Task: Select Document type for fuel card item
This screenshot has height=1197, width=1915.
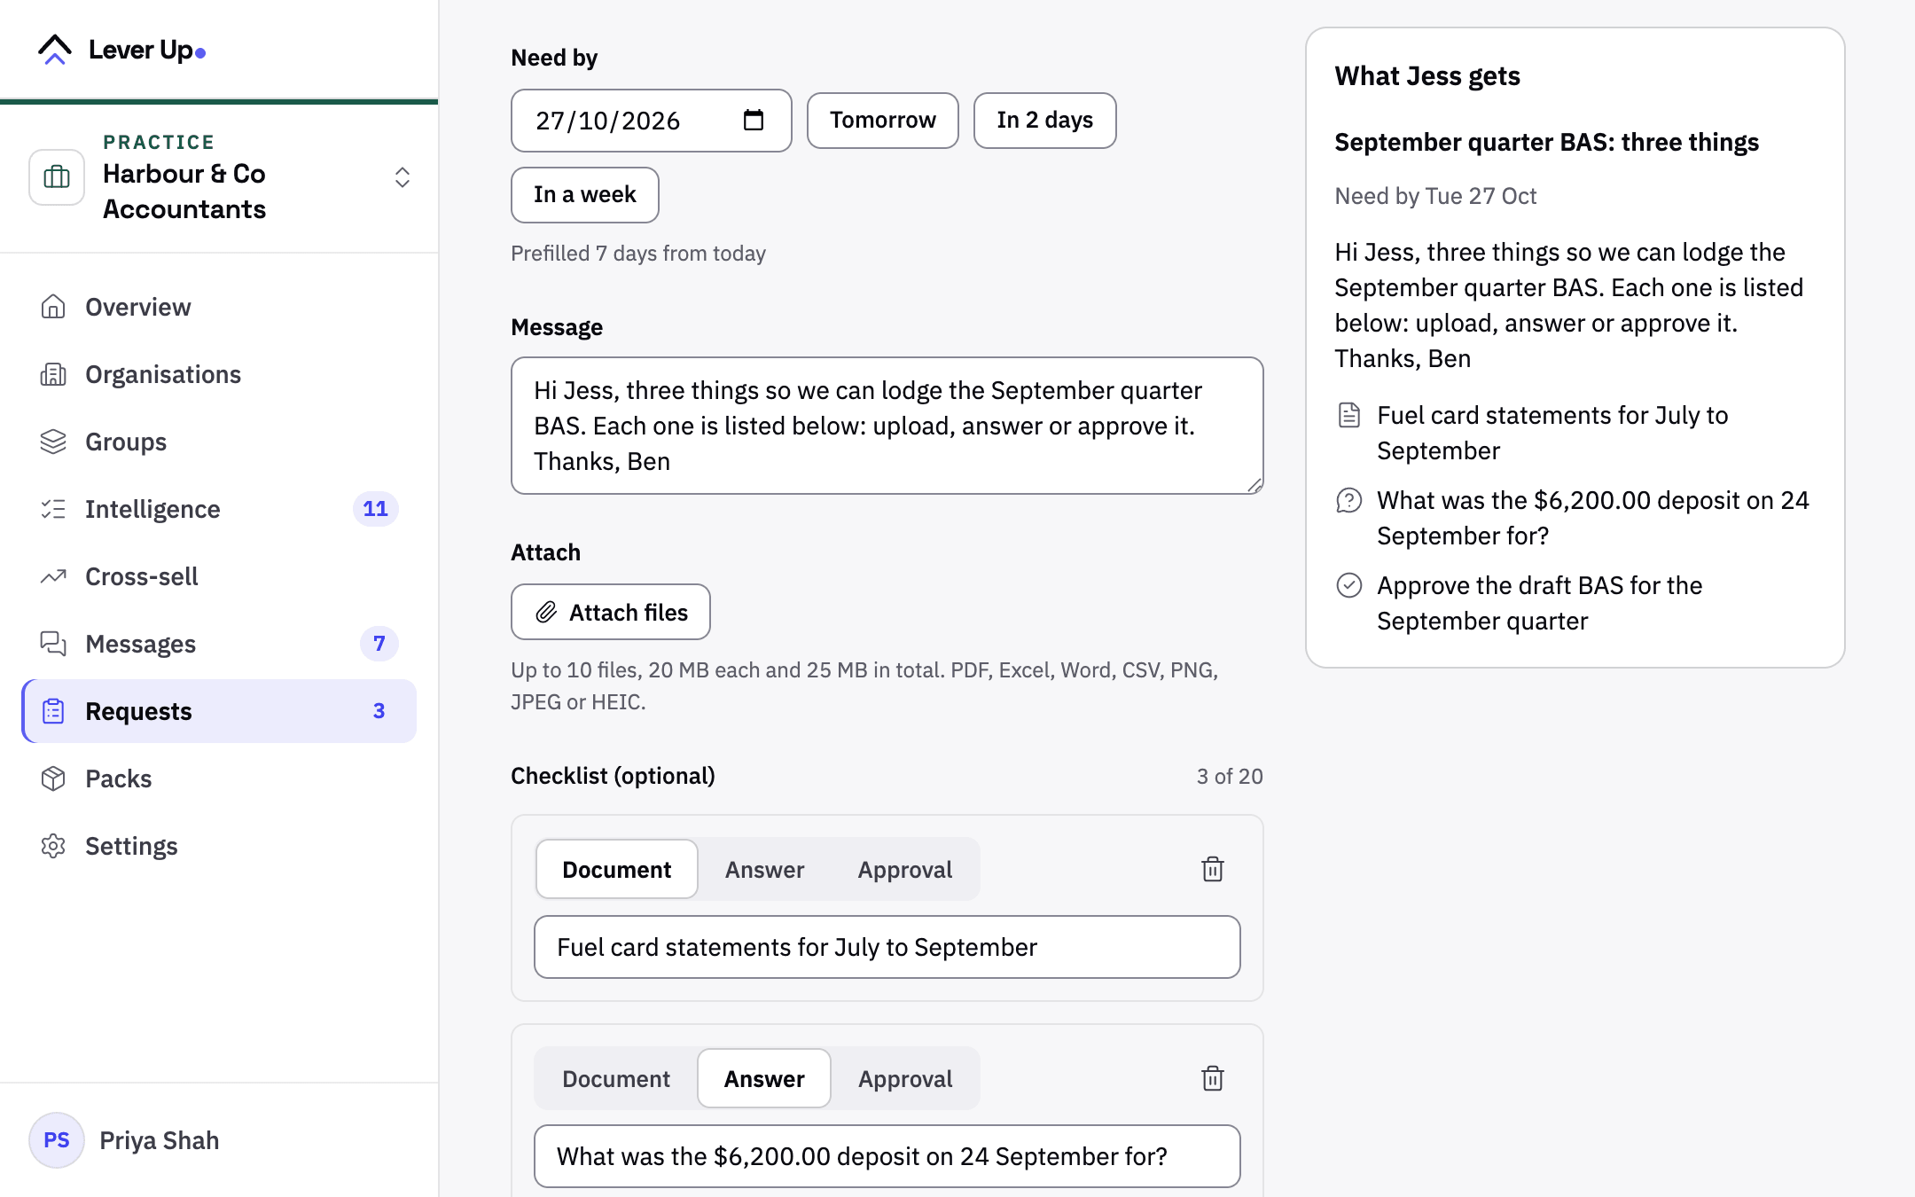Action: pyautogui.click(x=617, y=869)
